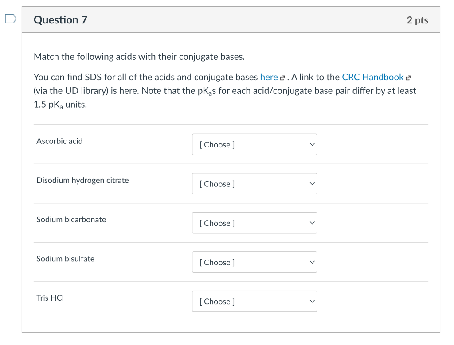The image size is (454, 345).
Task: Open the 'here' SDS link
Action: coord(269,77)
